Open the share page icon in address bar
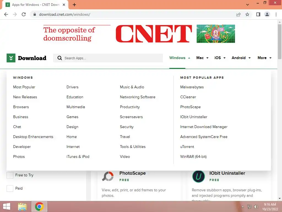This screenshot has height=212, width=282. pos(238,14)
